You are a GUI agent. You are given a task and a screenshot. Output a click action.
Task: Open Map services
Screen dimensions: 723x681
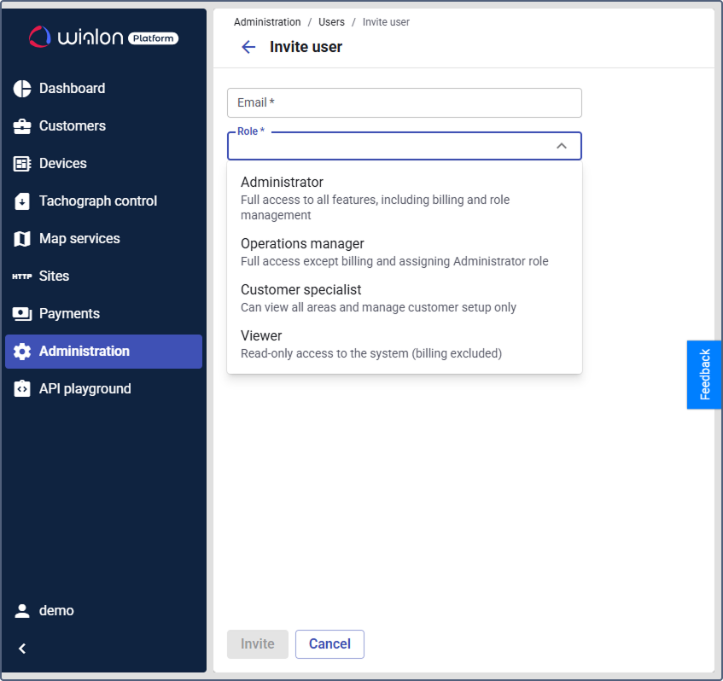[x=79, y=238]
